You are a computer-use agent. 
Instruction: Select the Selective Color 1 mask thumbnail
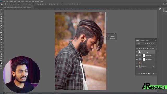pyautogui.click(x=144, y=56)
